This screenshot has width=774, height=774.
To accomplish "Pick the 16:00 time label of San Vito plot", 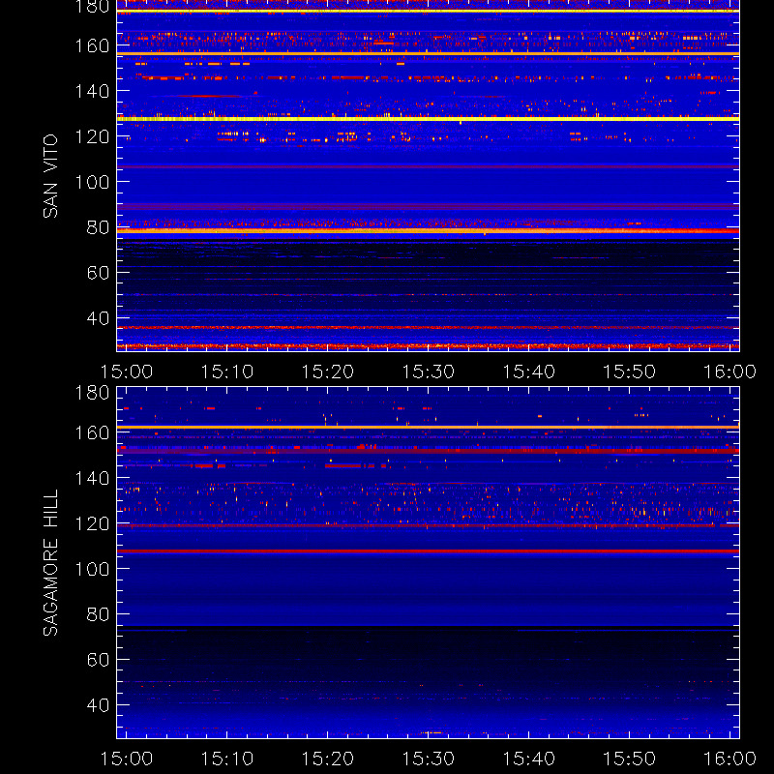I will point(729,372).
